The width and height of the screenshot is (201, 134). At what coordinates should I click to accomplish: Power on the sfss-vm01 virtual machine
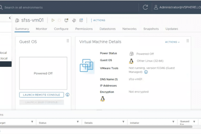(x=53, y=20)
